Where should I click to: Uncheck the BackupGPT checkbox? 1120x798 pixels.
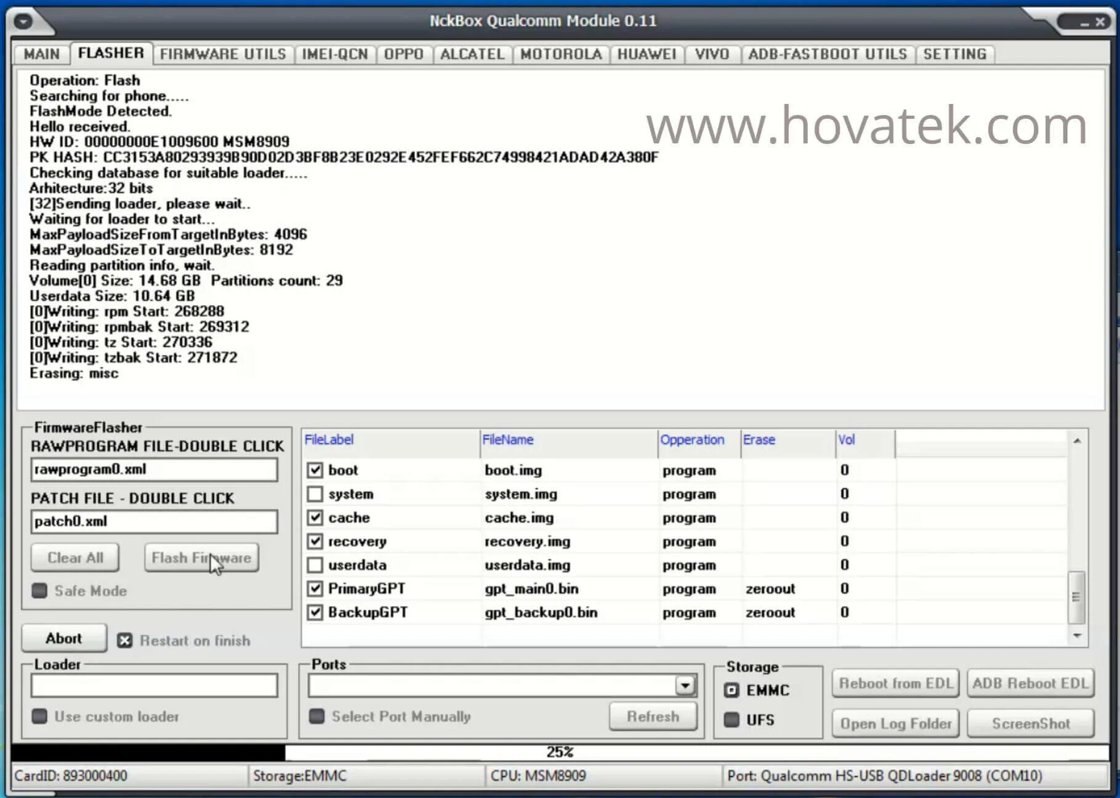[315, 612]
